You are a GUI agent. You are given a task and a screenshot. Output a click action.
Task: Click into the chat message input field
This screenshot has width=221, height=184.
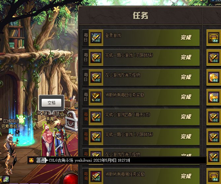[127, 160]
